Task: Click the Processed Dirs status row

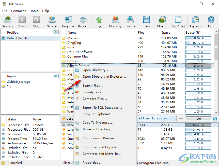Action: (x=30, y=125)
